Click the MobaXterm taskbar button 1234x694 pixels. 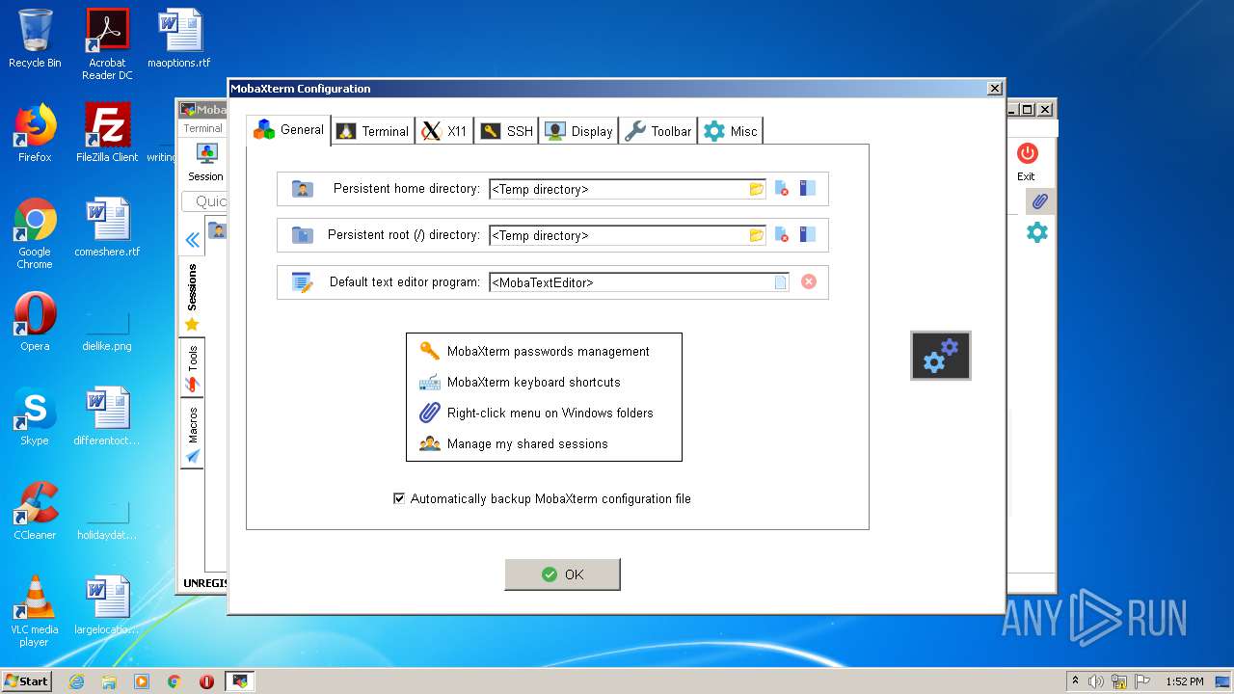239,681
